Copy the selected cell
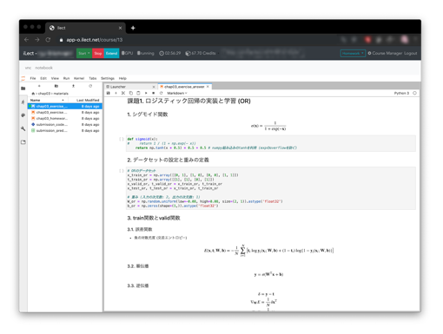Screen dimensions: 443x334 130,93
